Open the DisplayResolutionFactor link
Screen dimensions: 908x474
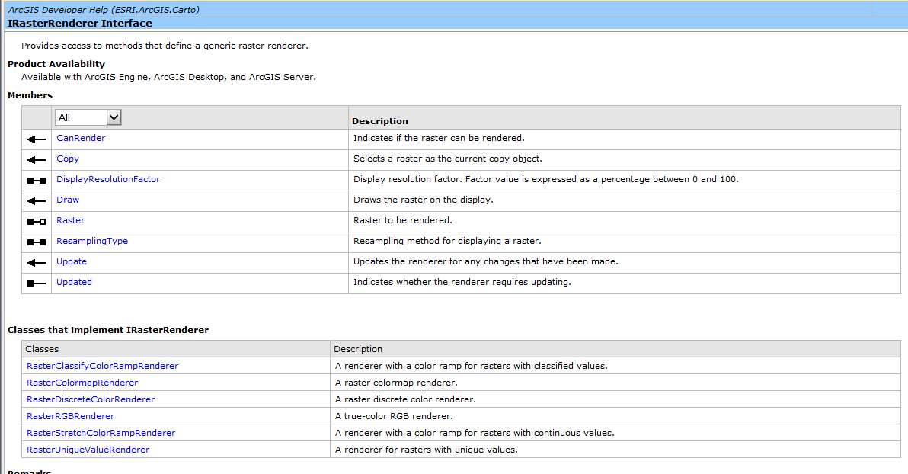[x=107, y=179]
